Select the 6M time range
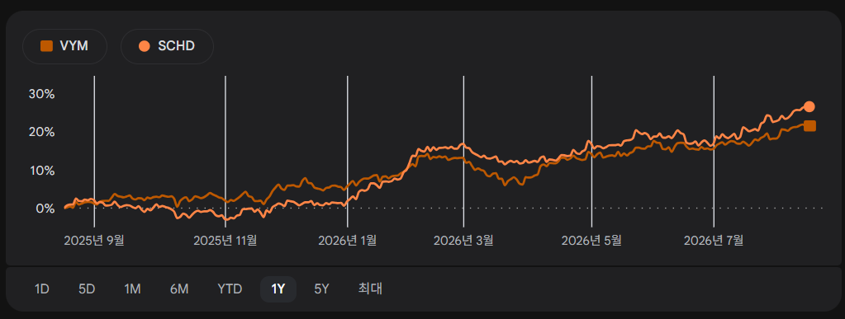The image size is (845, 319). pos(179,289)
